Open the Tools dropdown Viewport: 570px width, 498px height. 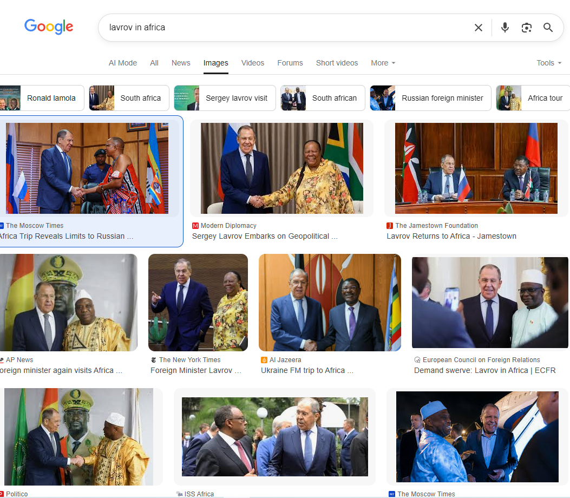[549, 63]
